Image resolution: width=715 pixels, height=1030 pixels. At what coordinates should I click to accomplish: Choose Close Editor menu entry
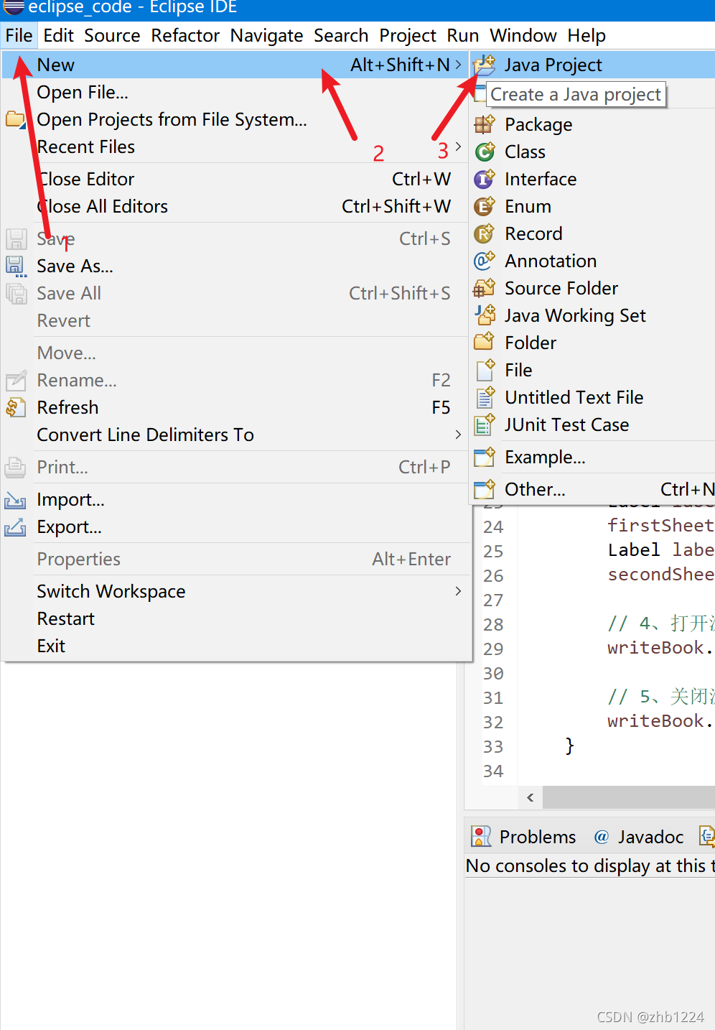click(235, 179)
